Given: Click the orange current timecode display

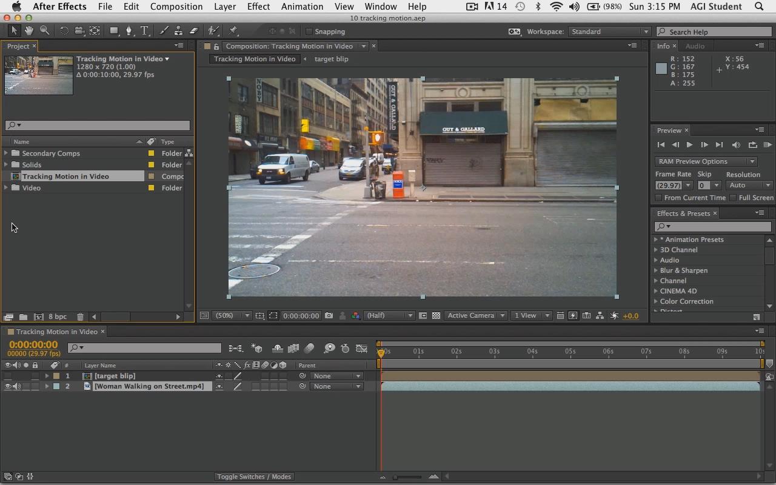Looking at the screenshot, I should coord(33,344).
